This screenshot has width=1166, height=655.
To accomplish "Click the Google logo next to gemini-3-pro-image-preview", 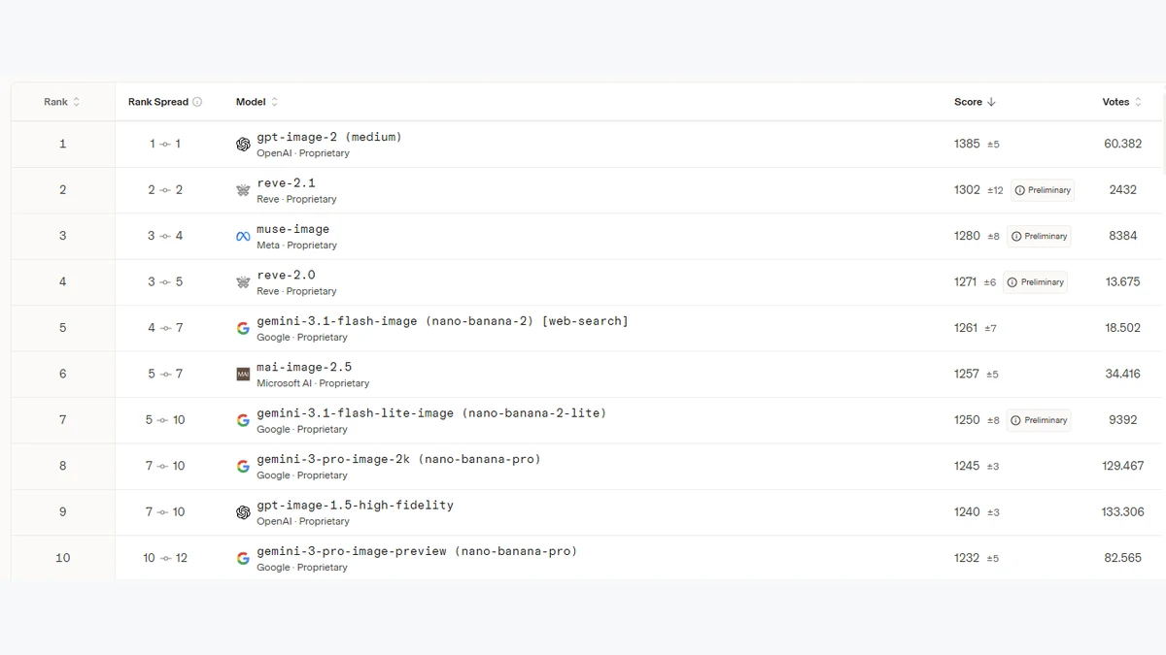I will click(243, 559).
